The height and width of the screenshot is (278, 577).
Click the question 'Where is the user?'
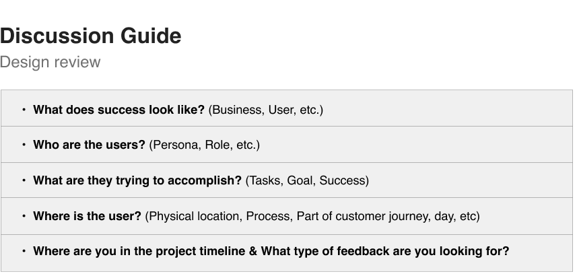point(88,216)
